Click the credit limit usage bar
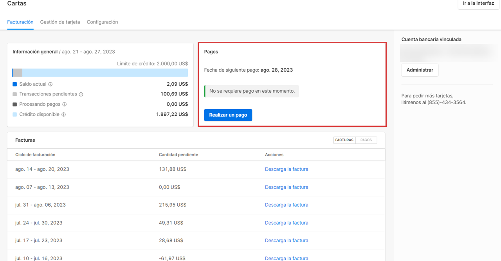The height and width of the screenshot is (261, 501). 100,73
